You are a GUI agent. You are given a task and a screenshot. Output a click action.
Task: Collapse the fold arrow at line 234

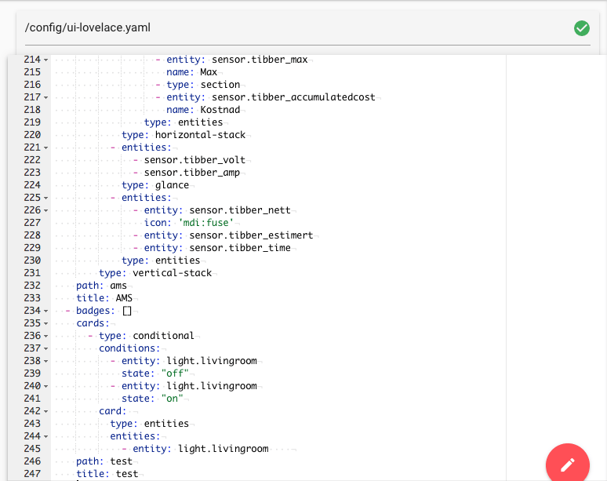click(x=45, y=311)
